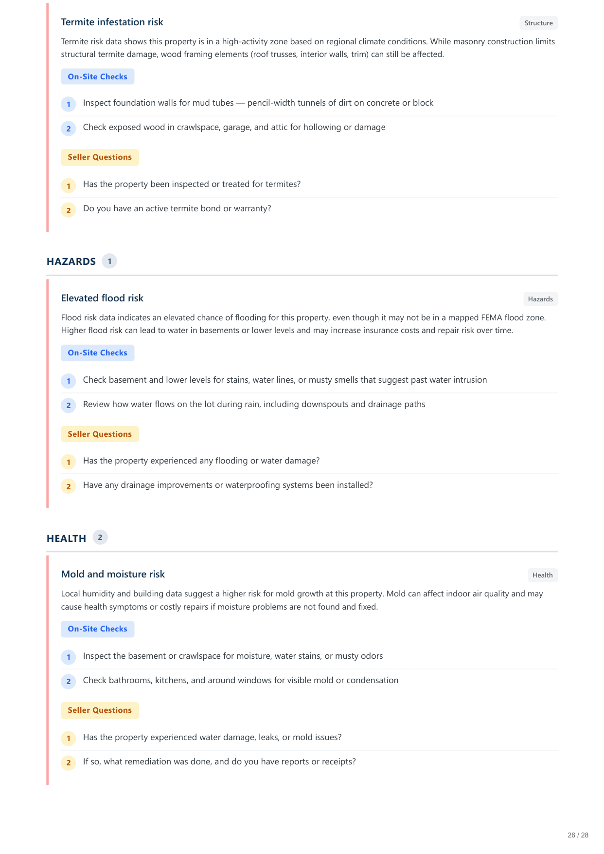Click the 26 / 28 page indicator
The image size is (604, 854).
tap(578, 835)
